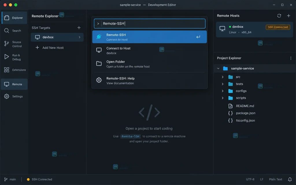The height and width of the screenshot is (185, 296).
Task: Open notifications bell in status bar
Action: tap(290, 179)
